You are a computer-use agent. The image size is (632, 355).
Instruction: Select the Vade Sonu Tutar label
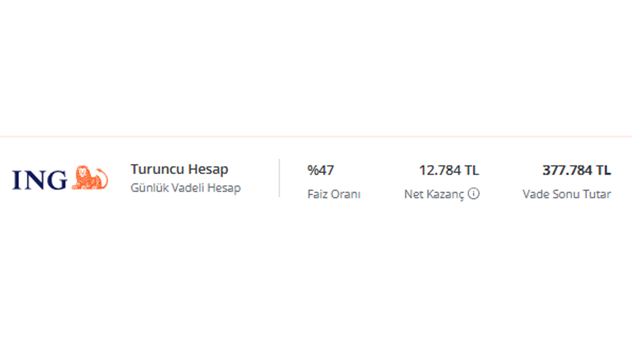pyautogui.click(x=567, y=194)
